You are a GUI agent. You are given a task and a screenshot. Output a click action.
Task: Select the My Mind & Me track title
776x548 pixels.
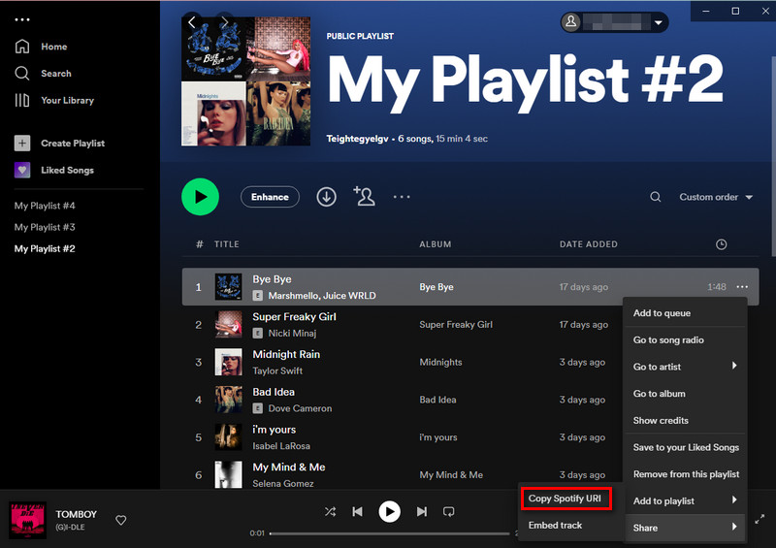click(288, 467)
